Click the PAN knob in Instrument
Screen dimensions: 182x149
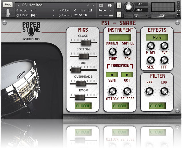tap(127, 52)
